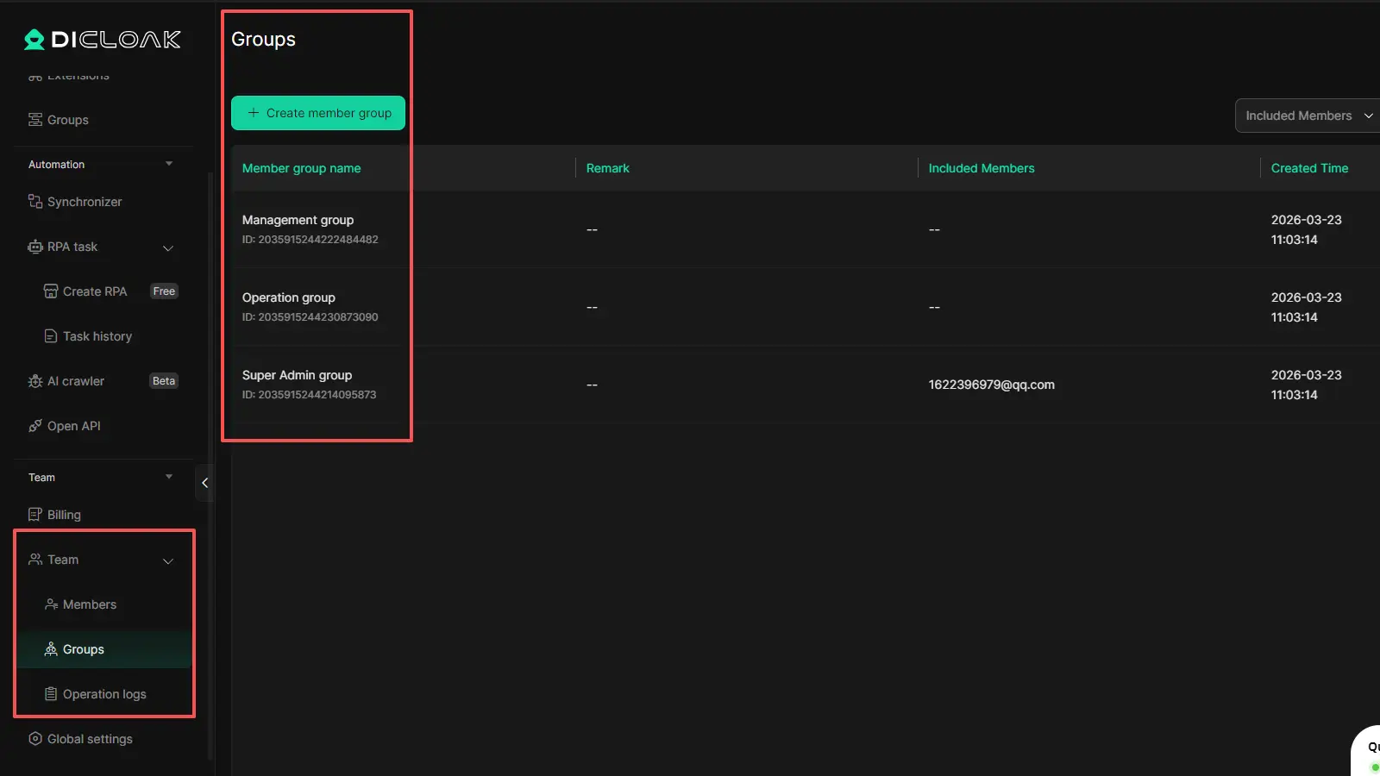The image size is (1380, 776).
Task: Collapse the Automation section
Action: (169, 164)
